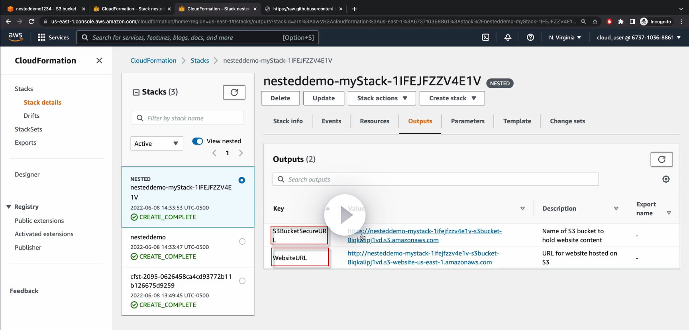Image resolution: width=689 pixels, height=330 pixels.
Task: Click the video play button overlay
Action: tap(345, 215)
